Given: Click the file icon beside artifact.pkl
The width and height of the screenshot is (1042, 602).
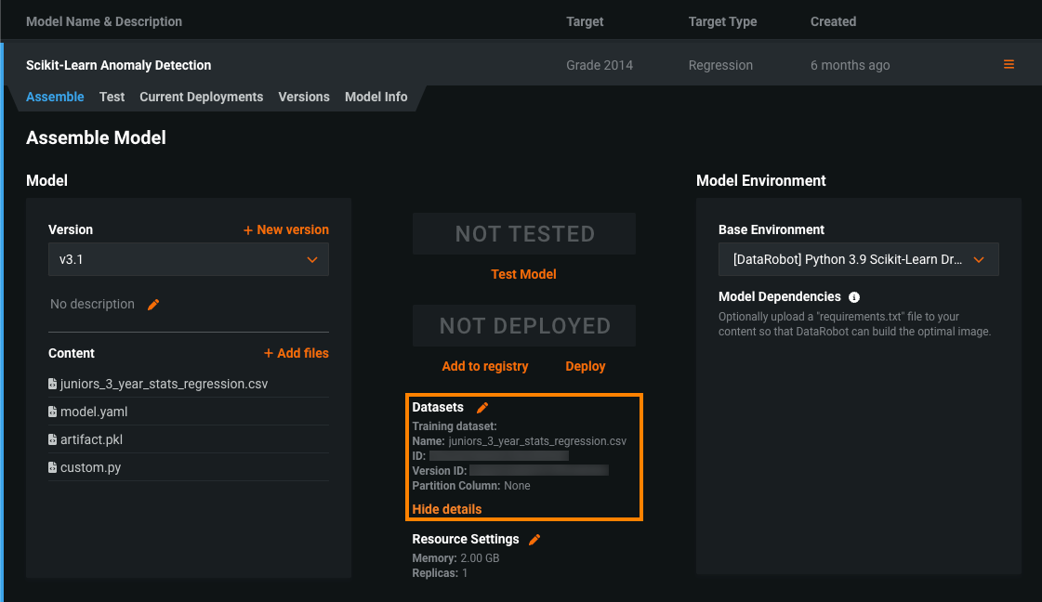Looking at the screenshot, I should pyautogui.click(x=53, y=439).
